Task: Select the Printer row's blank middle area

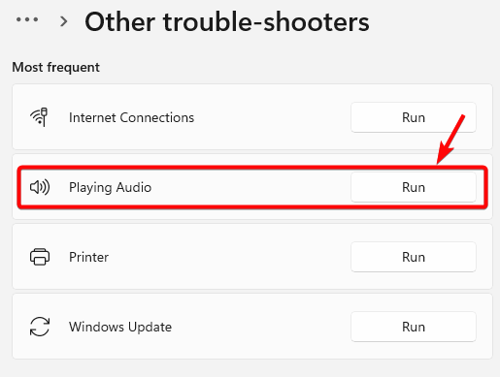Action: click(230, 257)
